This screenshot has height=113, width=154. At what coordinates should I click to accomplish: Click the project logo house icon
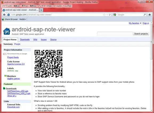point(7,31)
